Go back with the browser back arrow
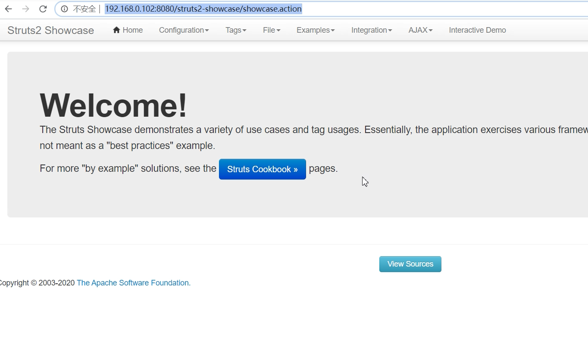588x341 pixels. (8, 9)
